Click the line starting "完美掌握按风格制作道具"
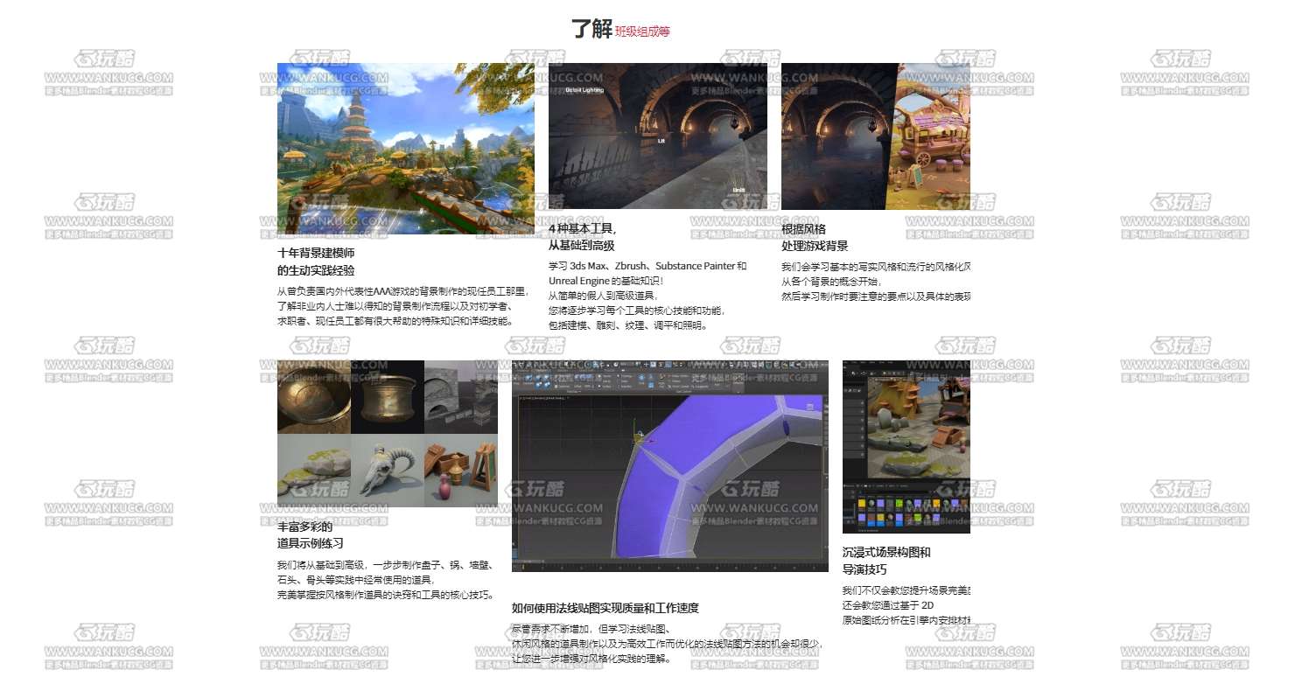Image resolution: width=1295 pixels, height=684 pixels. pos(385,595)
